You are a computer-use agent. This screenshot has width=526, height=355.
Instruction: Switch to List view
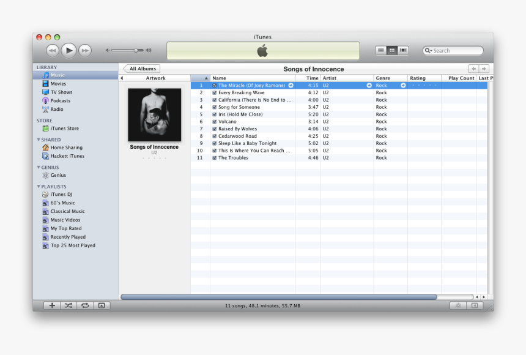[x=380, y=50]
